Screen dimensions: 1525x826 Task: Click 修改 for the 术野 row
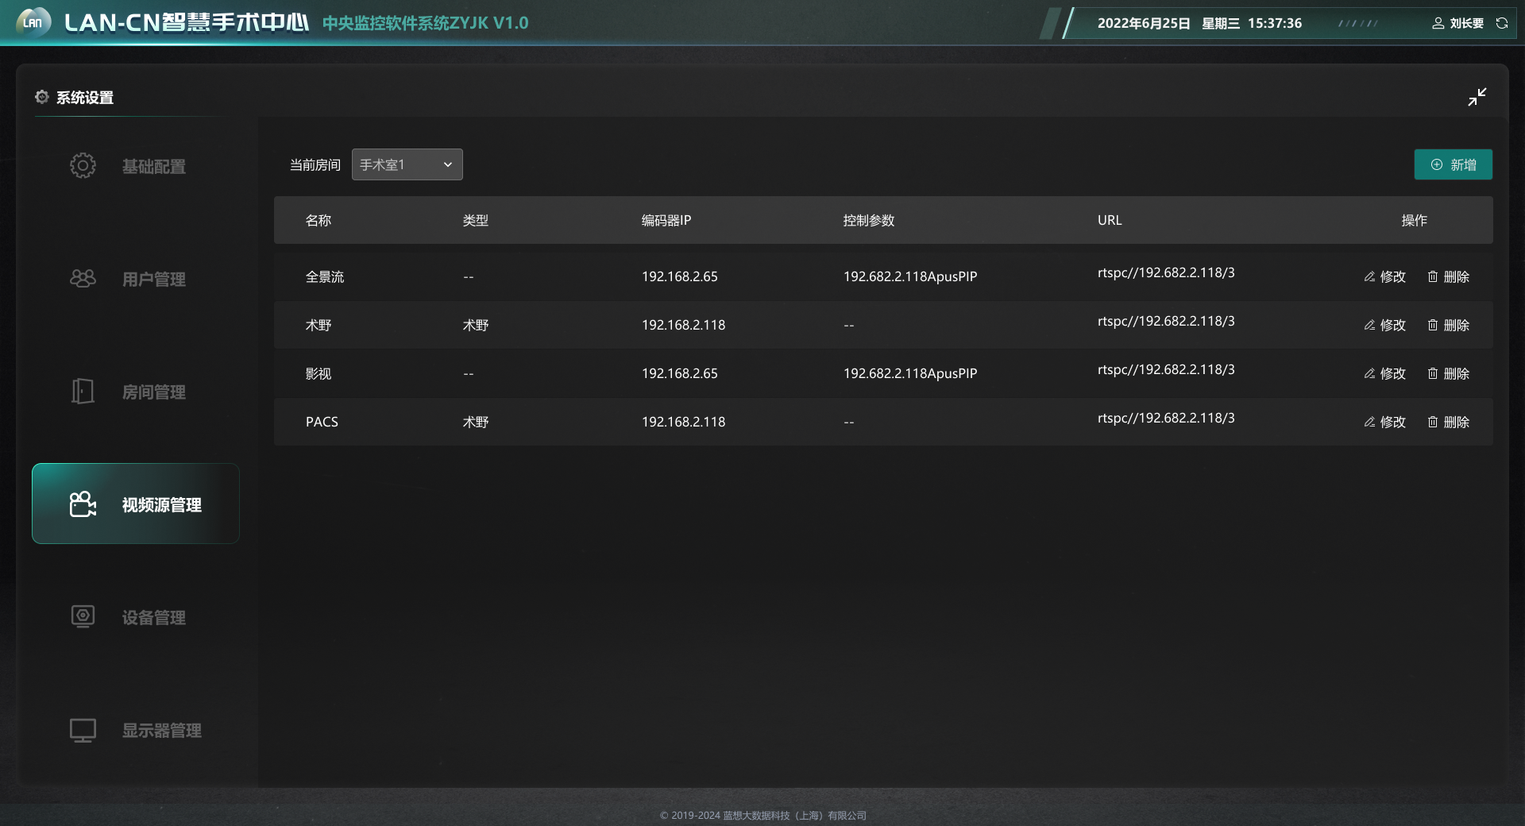tap(1385, 325)
